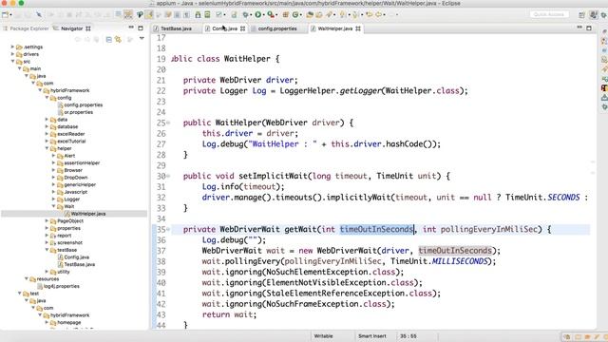Minimize the Navigator panel
This screenshot has width=608, height=342.
(x=131, y=28)
